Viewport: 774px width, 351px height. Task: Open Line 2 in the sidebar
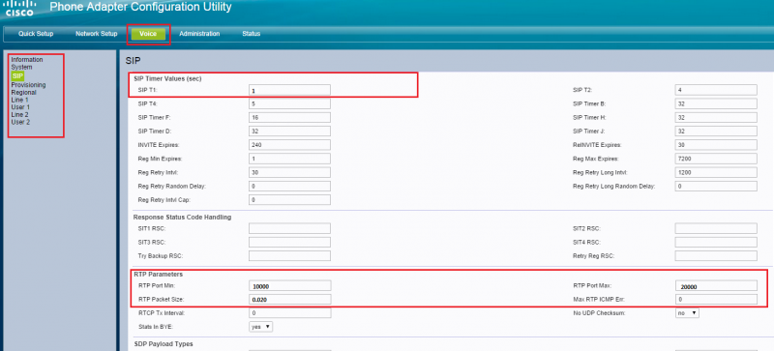(19, 114)
